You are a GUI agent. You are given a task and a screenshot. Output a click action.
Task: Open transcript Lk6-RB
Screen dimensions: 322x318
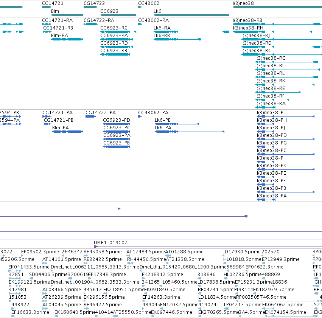162,36
